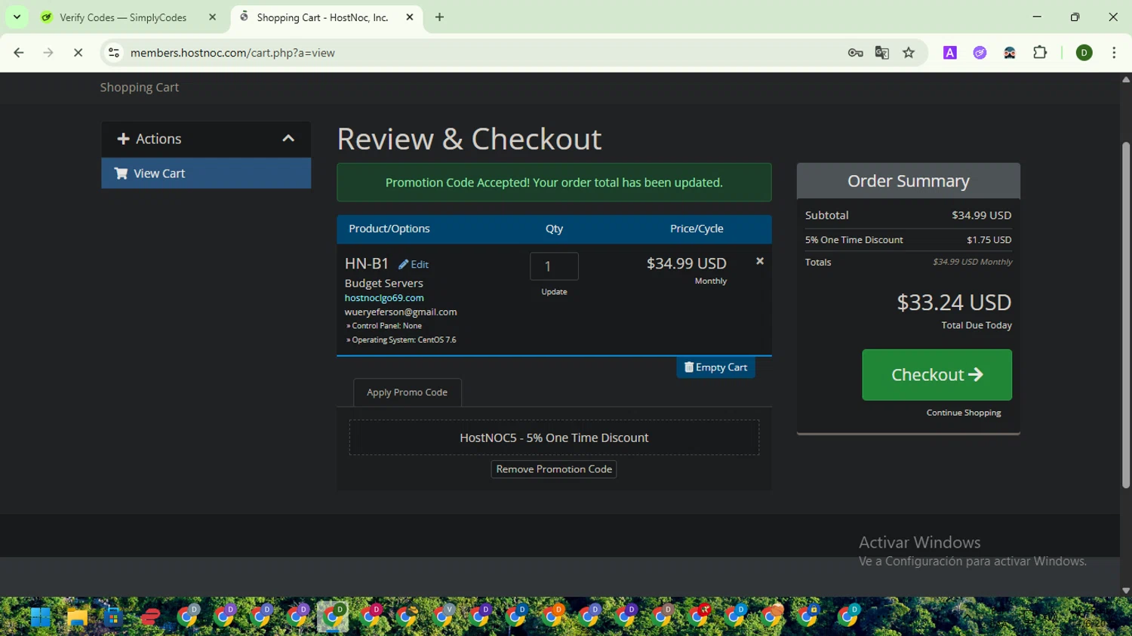The image size is (1132, 636).
Task: Select the Shopping Cart HostNoc tab
Action: tap(328, 17)
